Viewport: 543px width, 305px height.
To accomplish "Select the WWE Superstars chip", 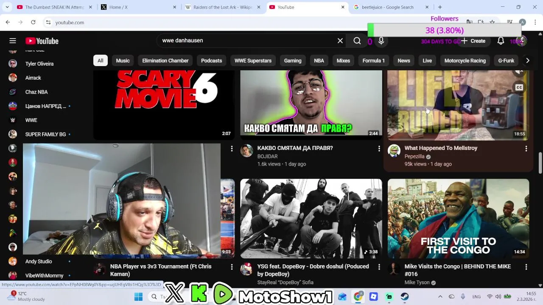I will click(253, 61).
